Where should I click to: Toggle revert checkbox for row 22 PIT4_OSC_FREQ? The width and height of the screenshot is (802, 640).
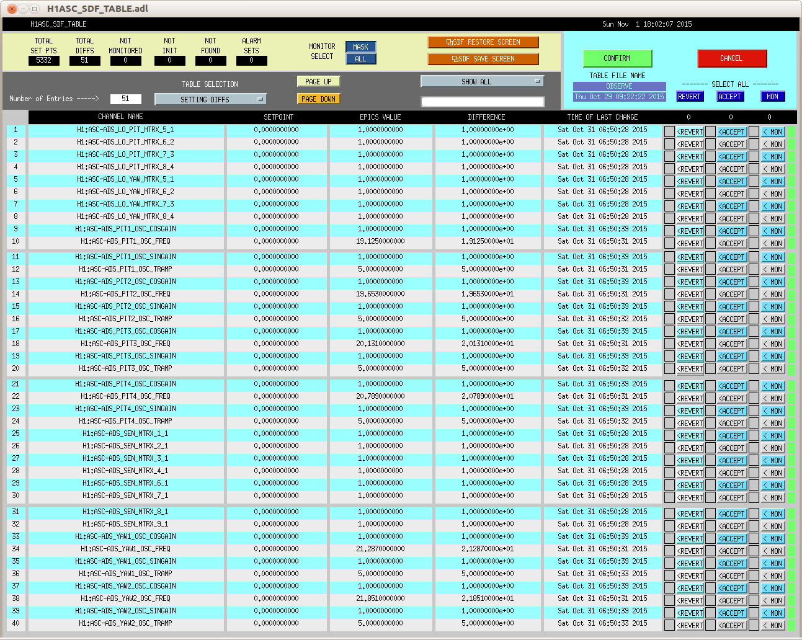[669, 398]
